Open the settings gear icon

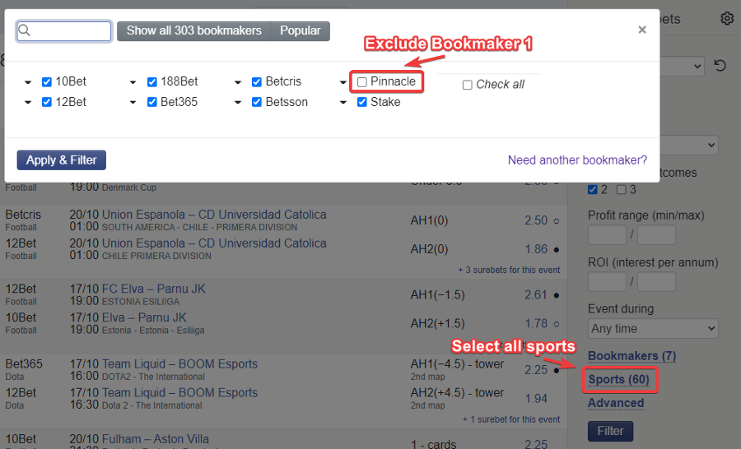727,18
